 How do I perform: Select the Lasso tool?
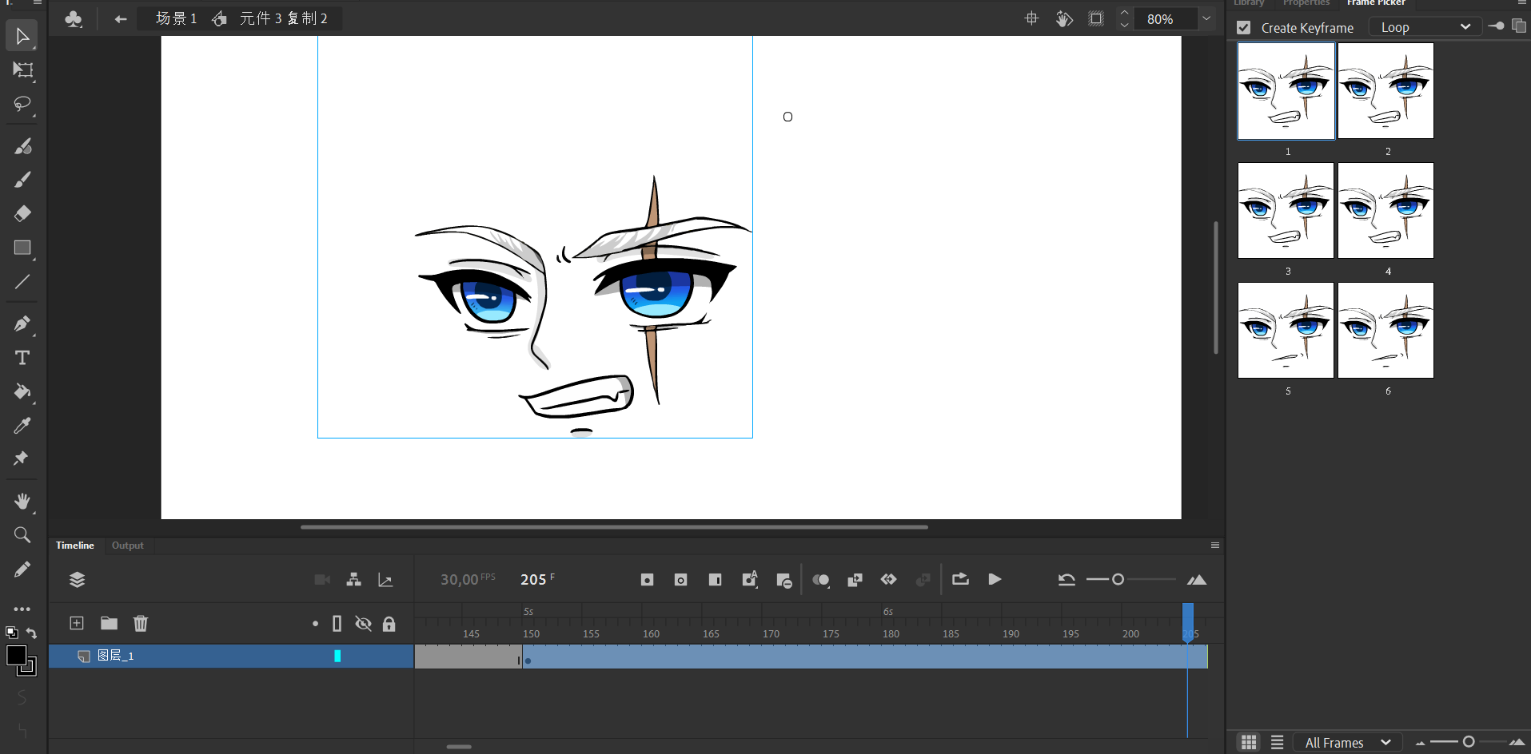pyautogui.click(x=22, y=105)
